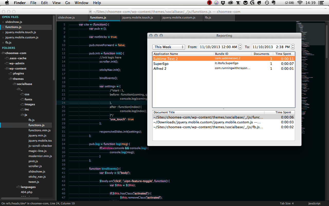Open the Wi-Fi status menu

300,3
